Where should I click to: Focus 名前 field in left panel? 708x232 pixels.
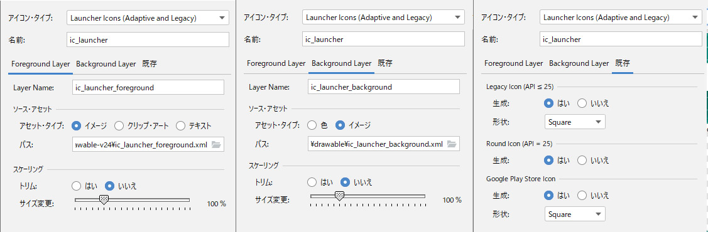point(148,40)
